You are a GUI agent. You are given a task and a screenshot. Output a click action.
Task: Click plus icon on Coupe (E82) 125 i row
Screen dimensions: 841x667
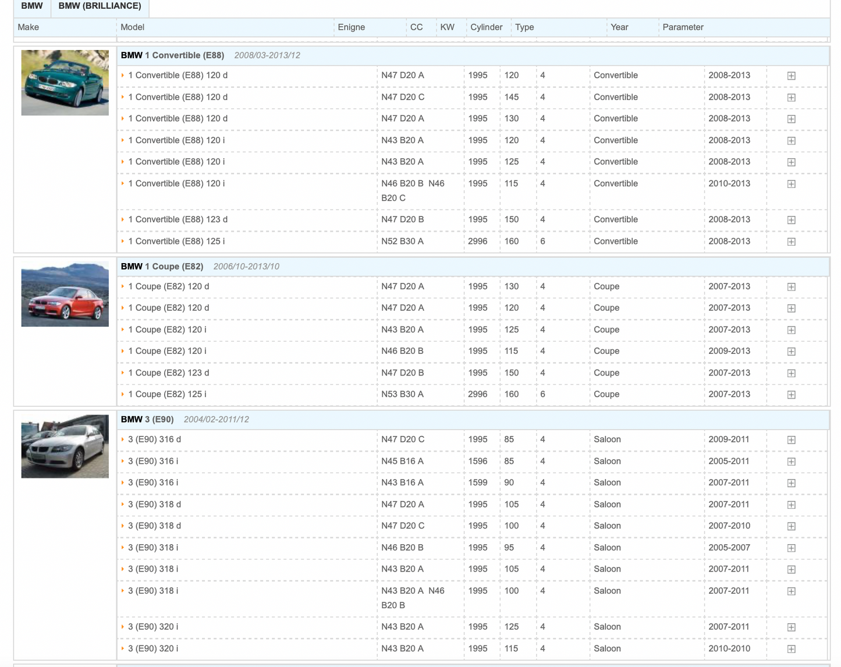pyautogui.click(x=791, y=395)
